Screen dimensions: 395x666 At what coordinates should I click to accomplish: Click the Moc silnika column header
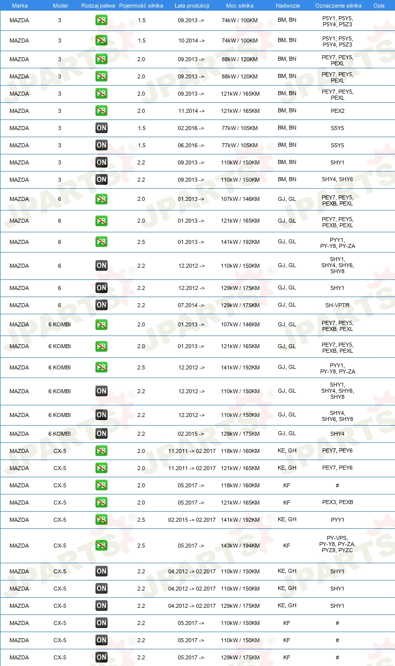point(240,6)
